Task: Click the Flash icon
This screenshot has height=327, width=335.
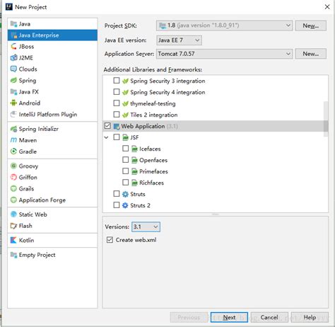Action: click(x=13, y=226)
